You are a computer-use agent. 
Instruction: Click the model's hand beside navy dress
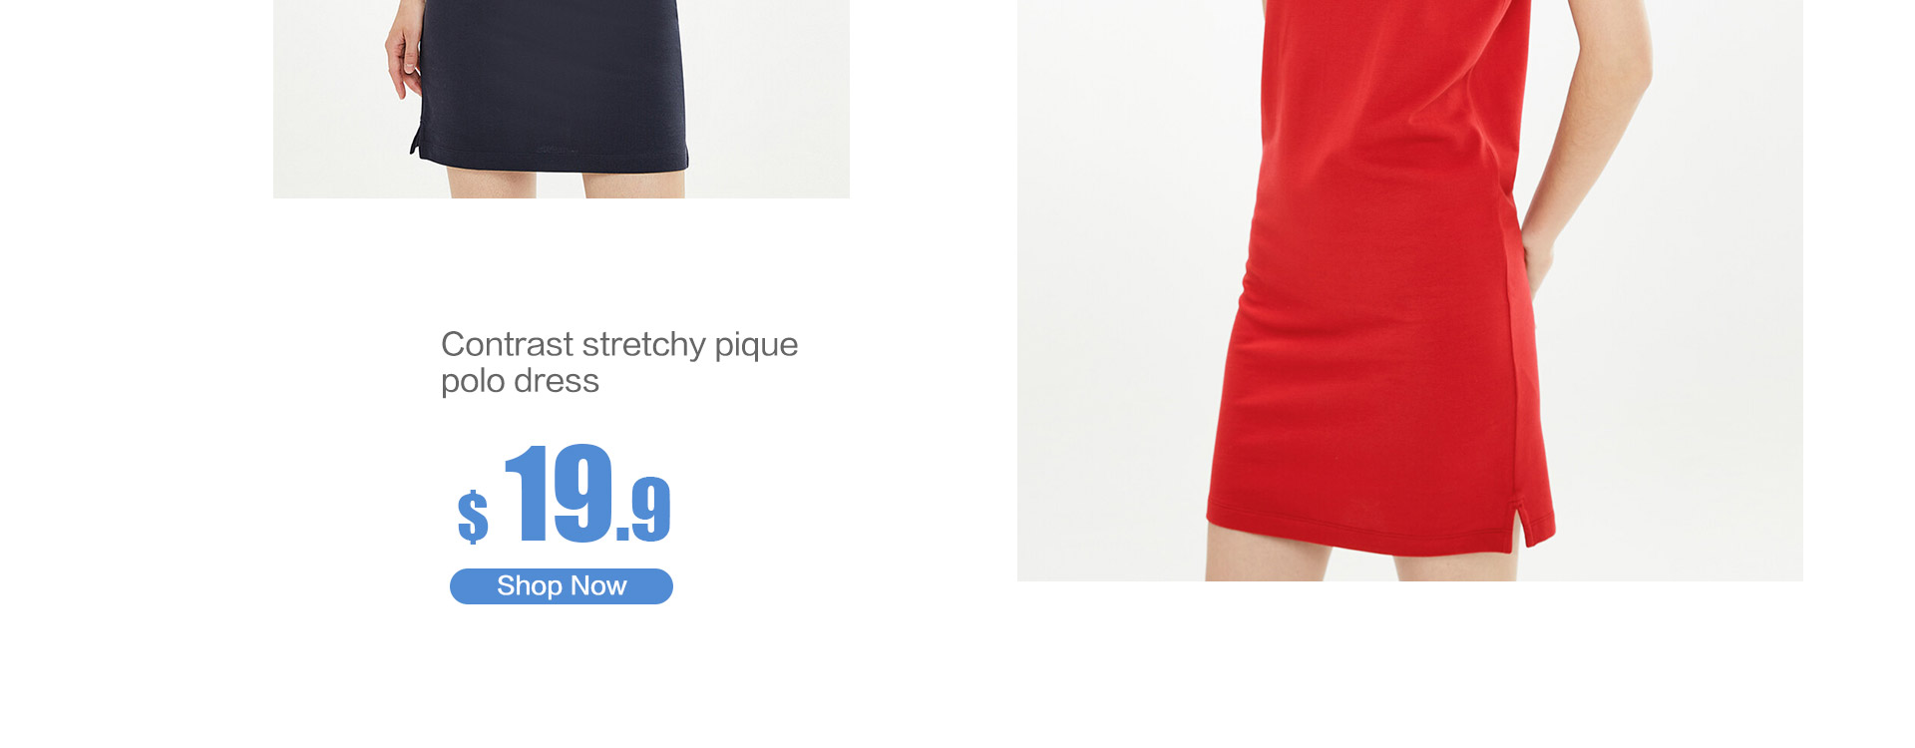pos(404,55)
